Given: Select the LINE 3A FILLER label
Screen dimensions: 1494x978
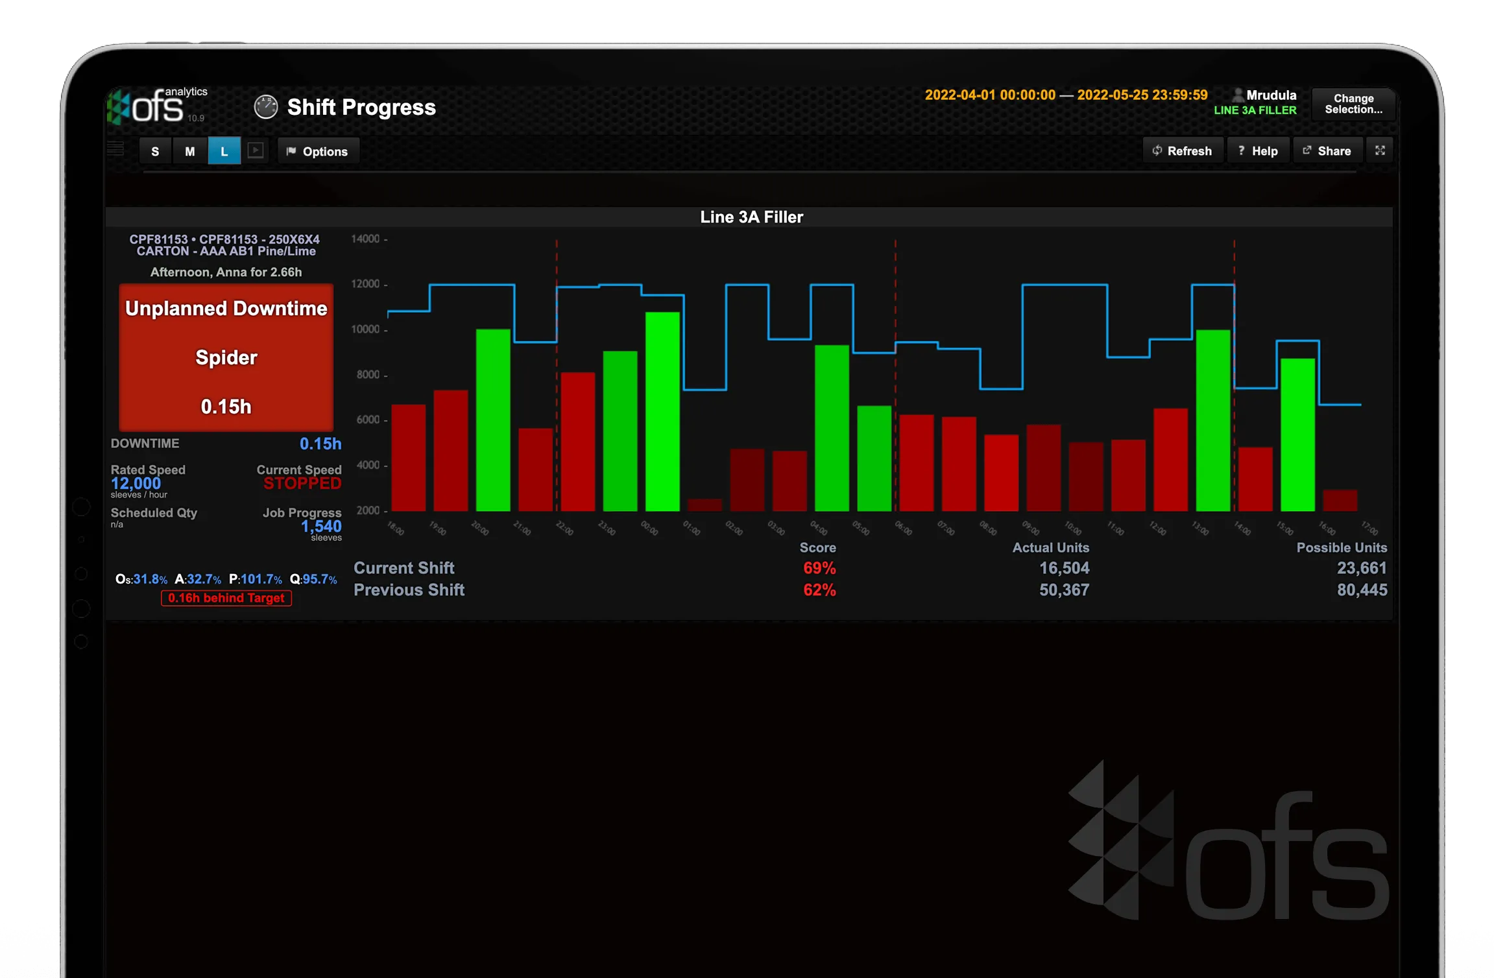Looking at the screenshot, I should (1255, 110).
